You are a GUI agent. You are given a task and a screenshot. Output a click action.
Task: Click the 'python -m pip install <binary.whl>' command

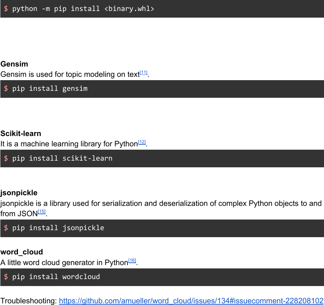pyautogui.click(x=83, y=9)
